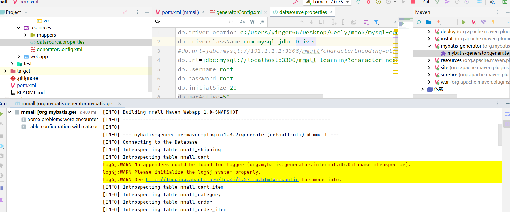
Task: Click the search filter funnel icon
Action: 377,22
